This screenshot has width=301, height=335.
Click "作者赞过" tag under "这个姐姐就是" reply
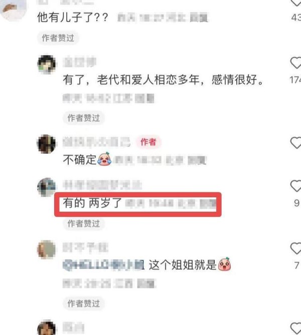tap(84, 303)
